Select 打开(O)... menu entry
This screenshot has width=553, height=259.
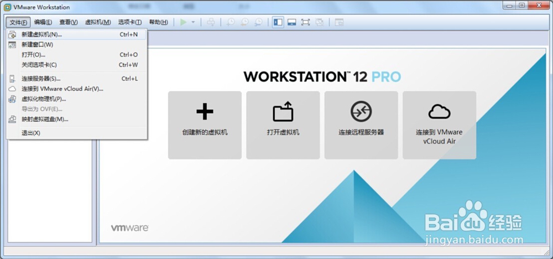76,55
